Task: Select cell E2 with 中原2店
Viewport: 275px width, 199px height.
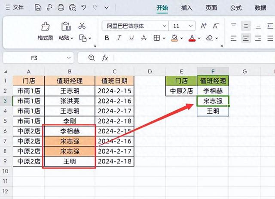Action: [181, 91]
